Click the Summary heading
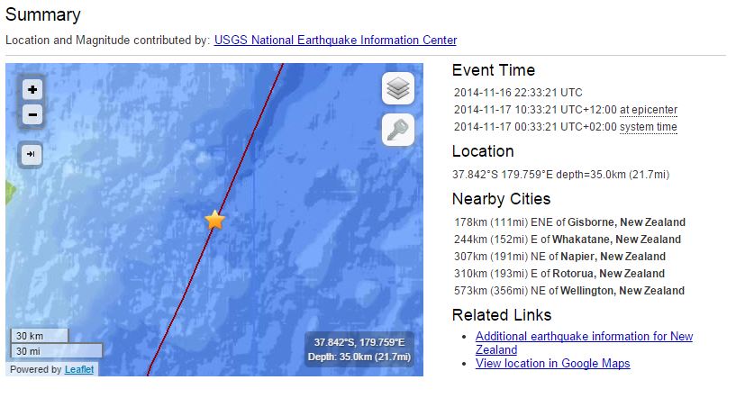Viewport: 745px width, 398px height. pos(43,15)
